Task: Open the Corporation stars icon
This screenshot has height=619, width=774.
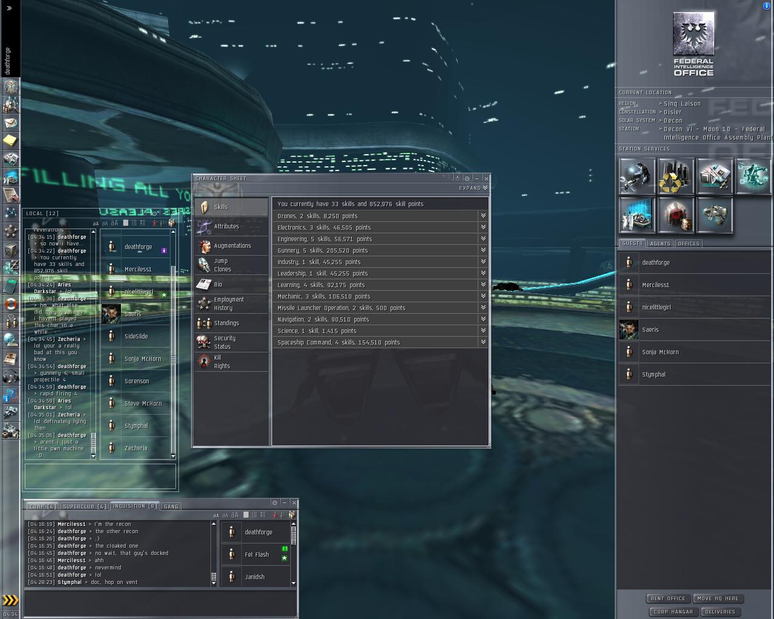Action: pos(10,231)
